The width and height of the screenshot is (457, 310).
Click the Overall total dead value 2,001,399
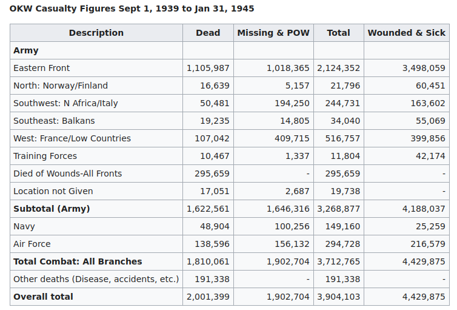tap(208, 297)
